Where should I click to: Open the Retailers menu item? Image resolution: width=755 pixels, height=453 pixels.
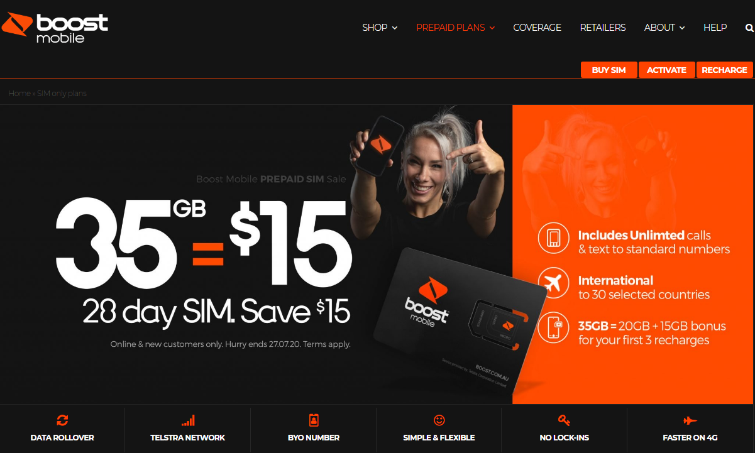(x=603, y=28)
